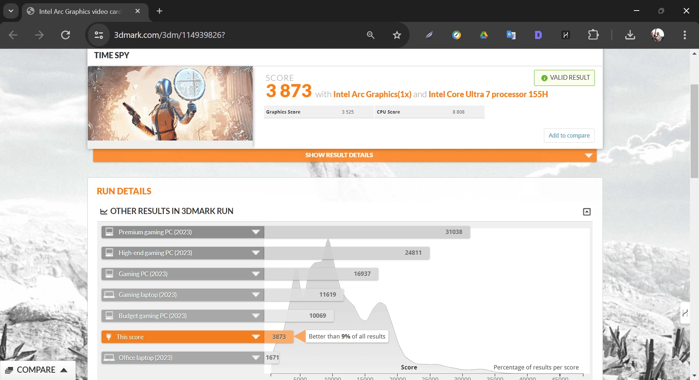Open the browser profile avatar

657,35
